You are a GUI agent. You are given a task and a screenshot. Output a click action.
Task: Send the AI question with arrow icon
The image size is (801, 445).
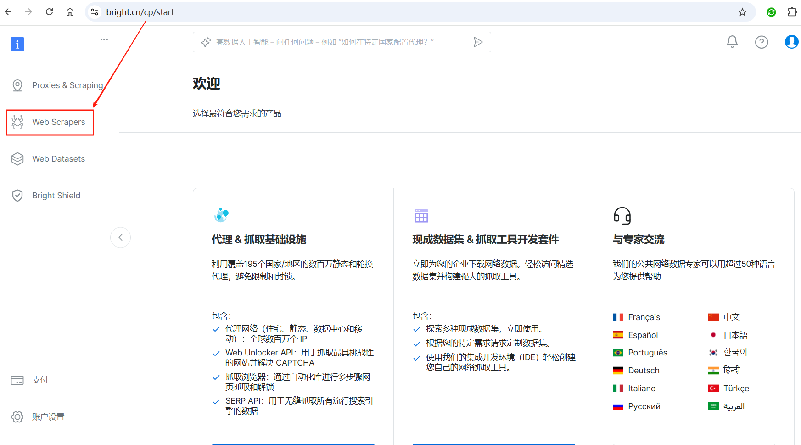click(x=478, y=42)
